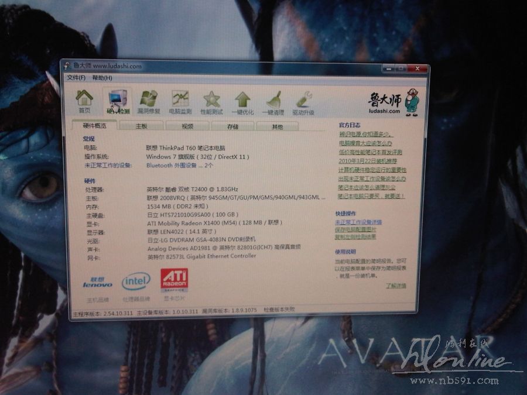Click the Intel processor brand logo
The height and width of the screenshot is (395, 527).
pos(136,281)
